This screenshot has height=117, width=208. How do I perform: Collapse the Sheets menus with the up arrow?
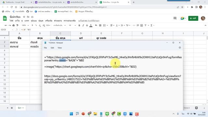point(205,25)
